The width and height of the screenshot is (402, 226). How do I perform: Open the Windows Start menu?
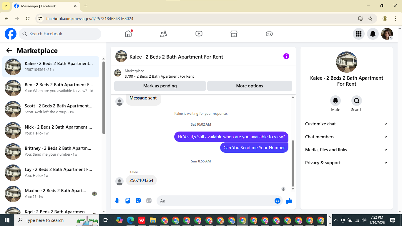pyautogui.click(x=7, y=220)
